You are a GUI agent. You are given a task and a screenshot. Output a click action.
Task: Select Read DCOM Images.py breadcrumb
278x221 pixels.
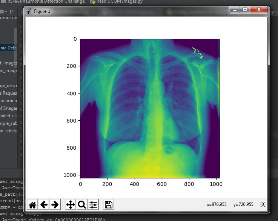pyautogui.click(x=120, y=2)
